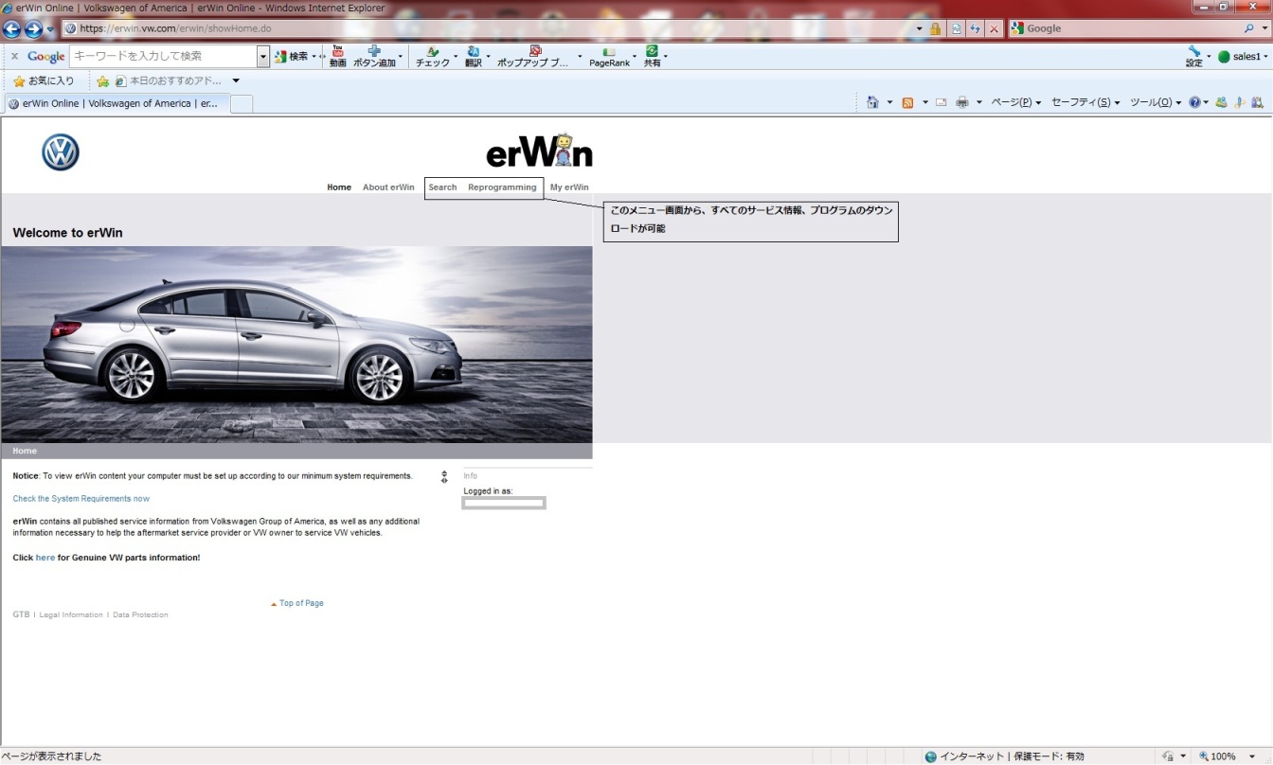Open the ツール(O) menu
Image resolution: width=1273 pixels, height=765 pixels.
[1156, 102]
